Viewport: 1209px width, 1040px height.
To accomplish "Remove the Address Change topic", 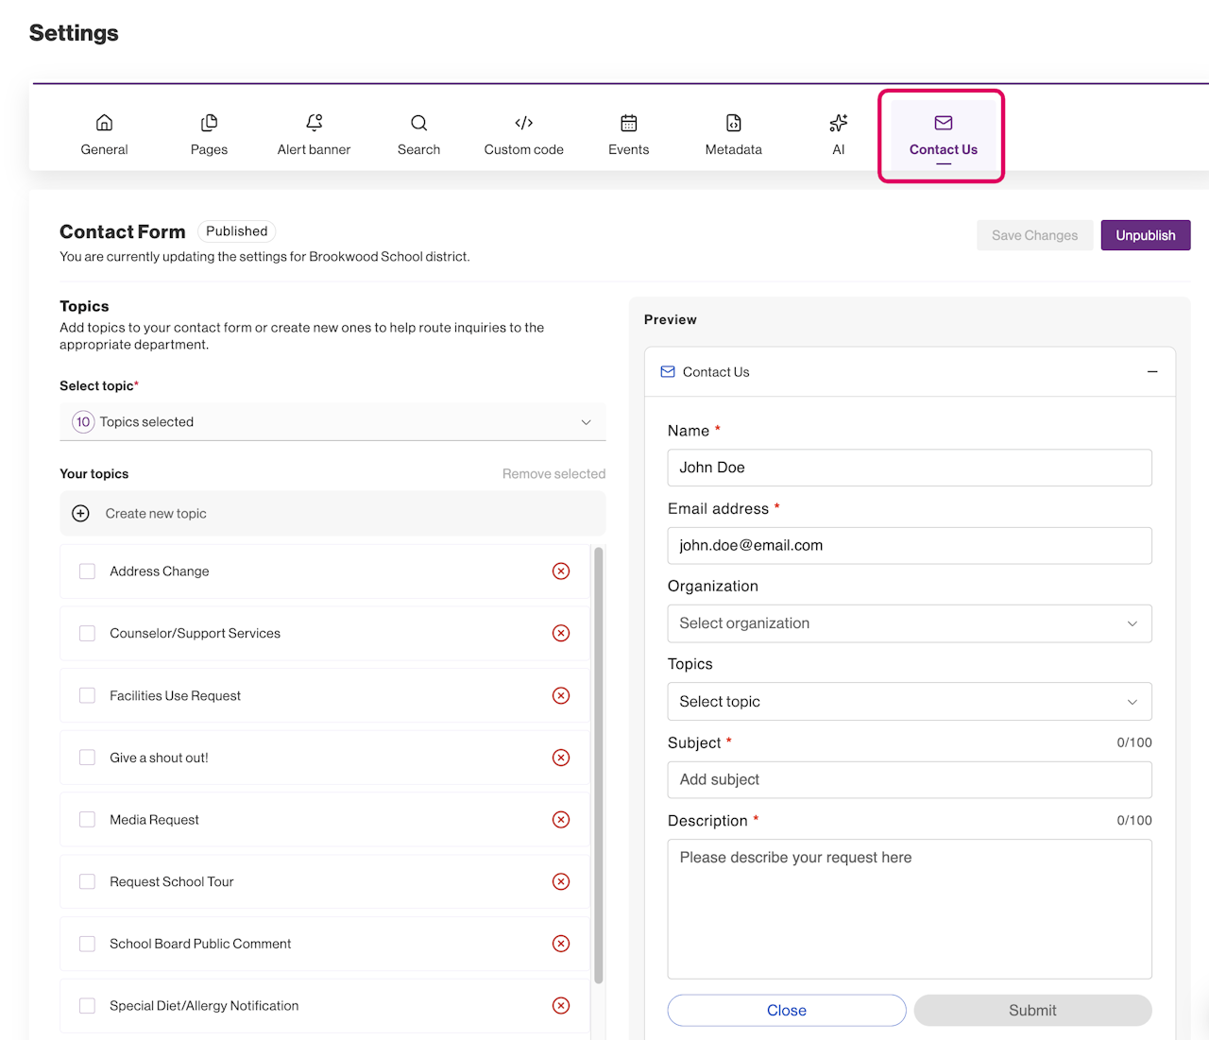I will tap(561, 571).
